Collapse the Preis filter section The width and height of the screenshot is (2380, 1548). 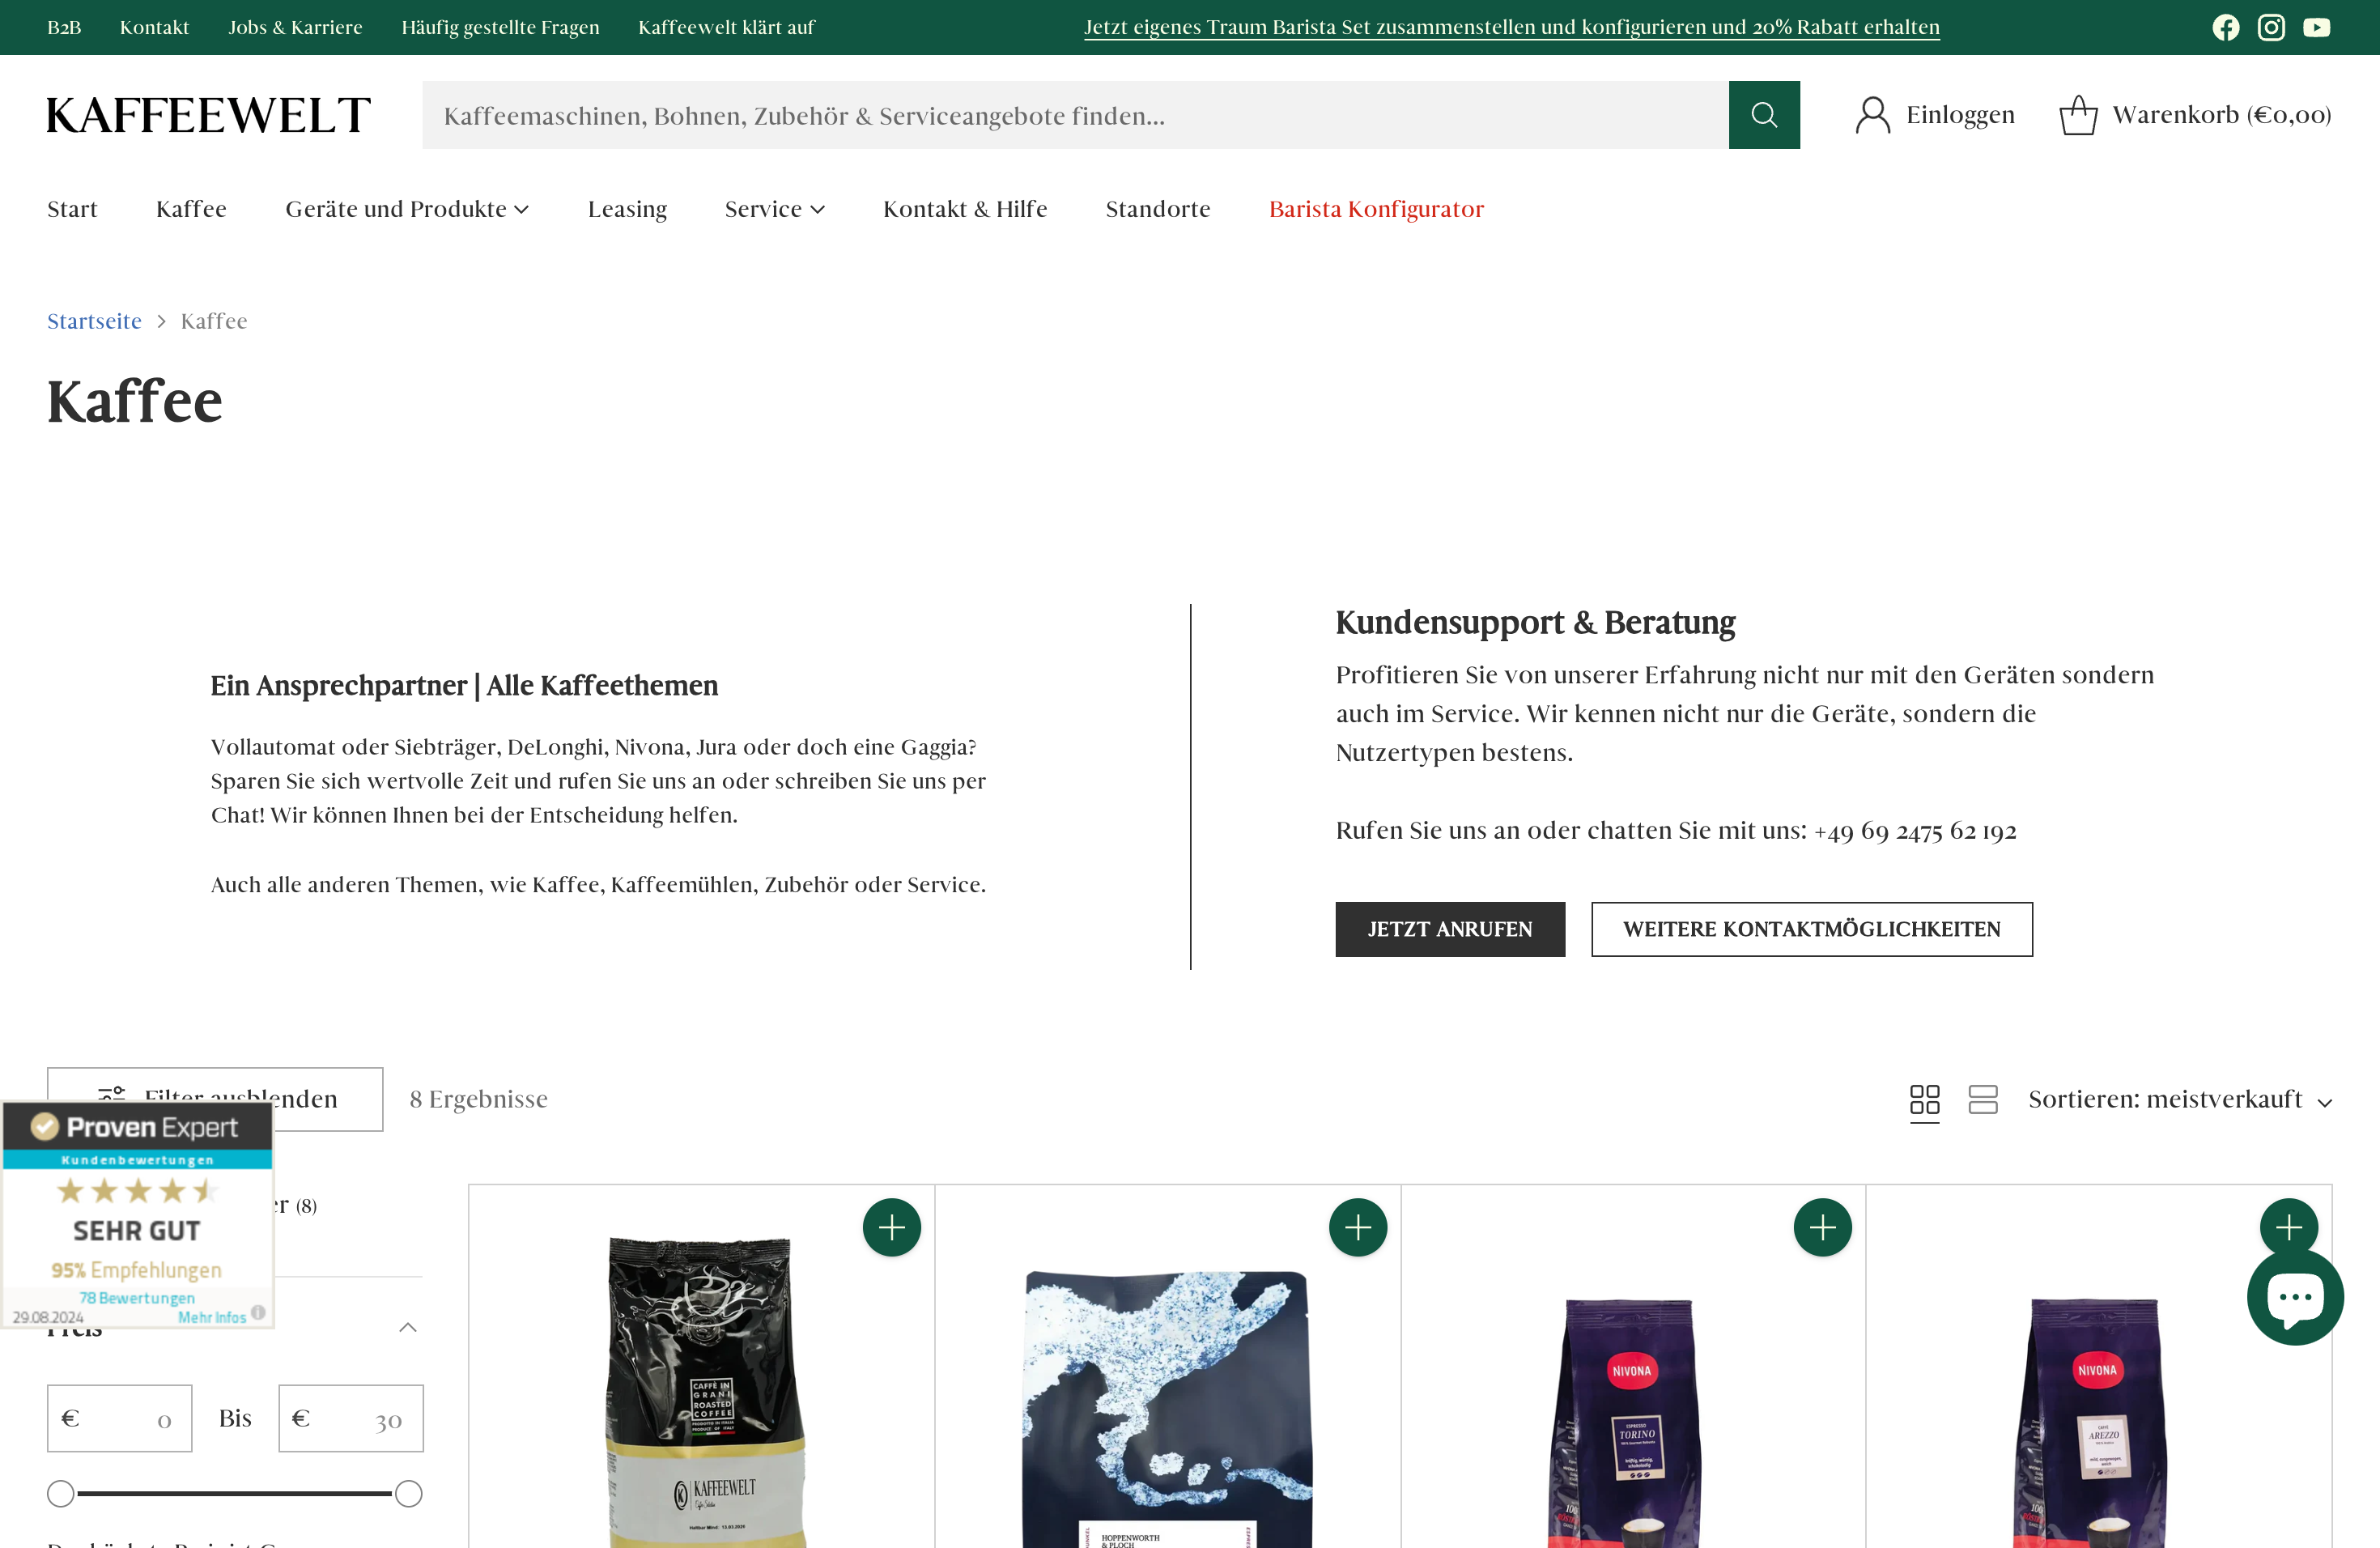pyautogui.click(x=408, y=1327)
